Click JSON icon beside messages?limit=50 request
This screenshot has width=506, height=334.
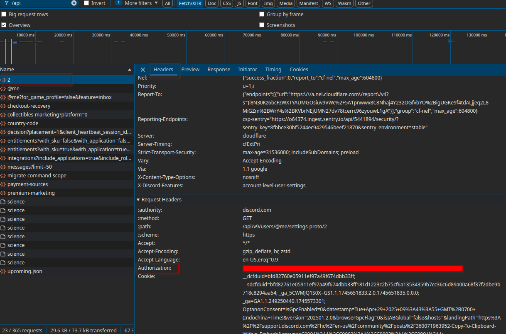(3, 167)
